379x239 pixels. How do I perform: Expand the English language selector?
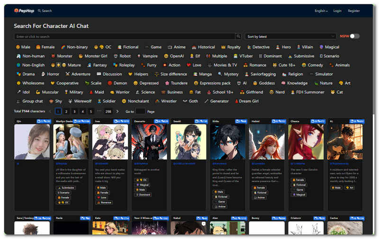pos(321,10)
